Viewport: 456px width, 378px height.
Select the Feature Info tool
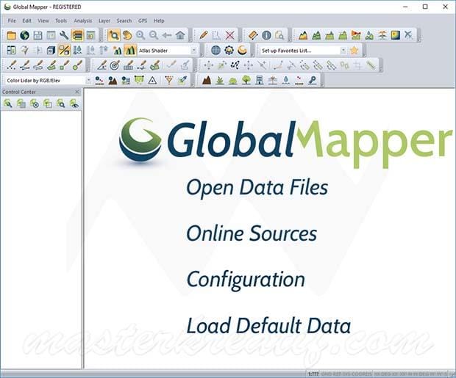pos(266,35)
